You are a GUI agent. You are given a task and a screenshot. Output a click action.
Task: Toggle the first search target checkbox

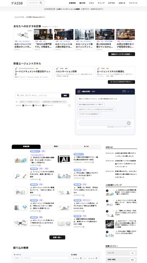tap(23, 106)
